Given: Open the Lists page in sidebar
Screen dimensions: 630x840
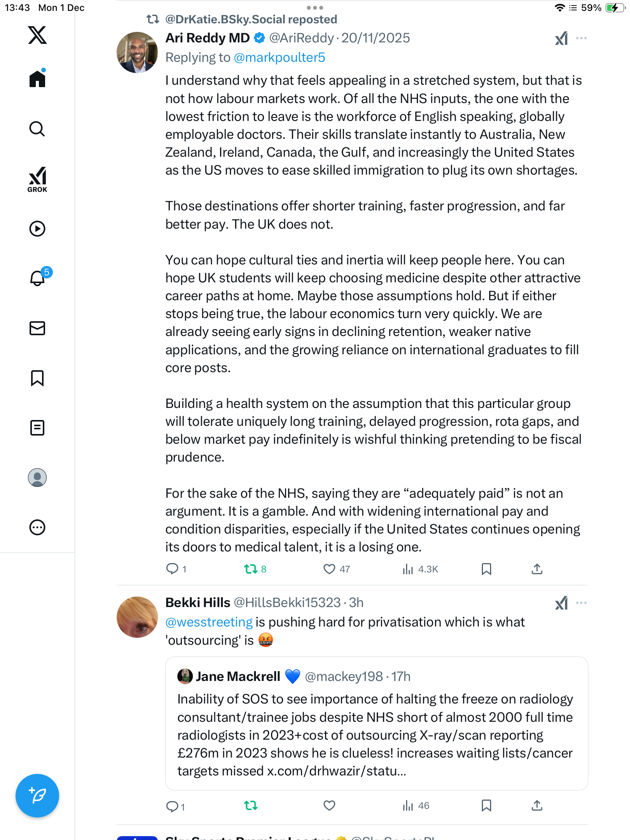Looking at the screenshot, I should point(37,428).
